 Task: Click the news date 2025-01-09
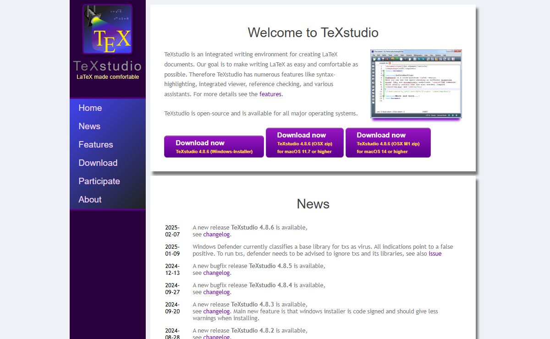[x=172, y=250]
